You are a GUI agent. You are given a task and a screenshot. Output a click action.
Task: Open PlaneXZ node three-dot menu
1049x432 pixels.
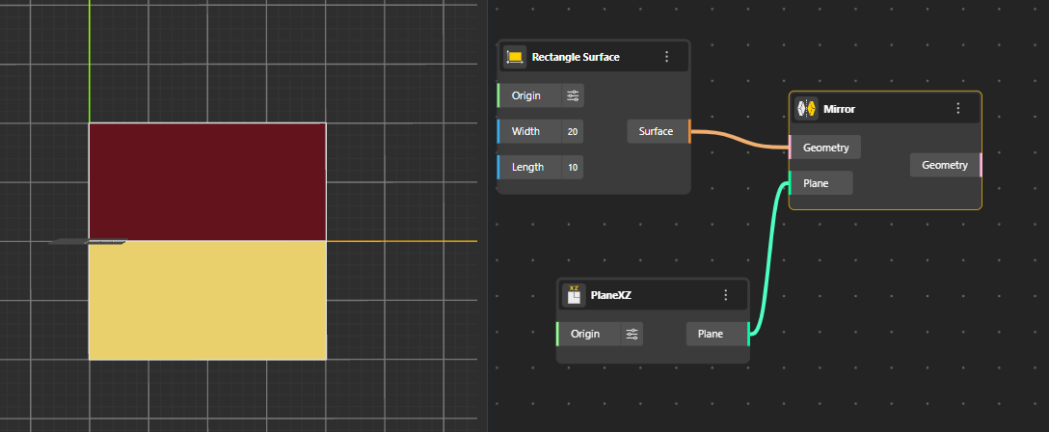click(725, 295)
